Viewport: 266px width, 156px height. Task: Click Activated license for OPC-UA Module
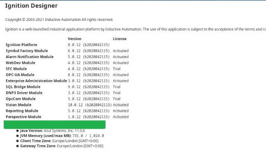(121, 75)
